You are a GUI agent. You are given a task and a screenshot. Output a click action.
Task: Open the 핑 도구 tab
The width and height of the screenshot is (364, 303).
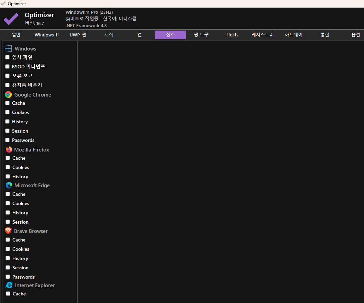click(201, 35)
